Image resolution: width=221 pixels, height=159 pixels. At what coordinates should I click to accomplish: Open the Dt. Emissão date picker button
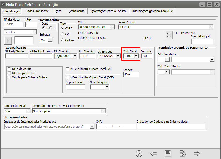tap(75, 56)
